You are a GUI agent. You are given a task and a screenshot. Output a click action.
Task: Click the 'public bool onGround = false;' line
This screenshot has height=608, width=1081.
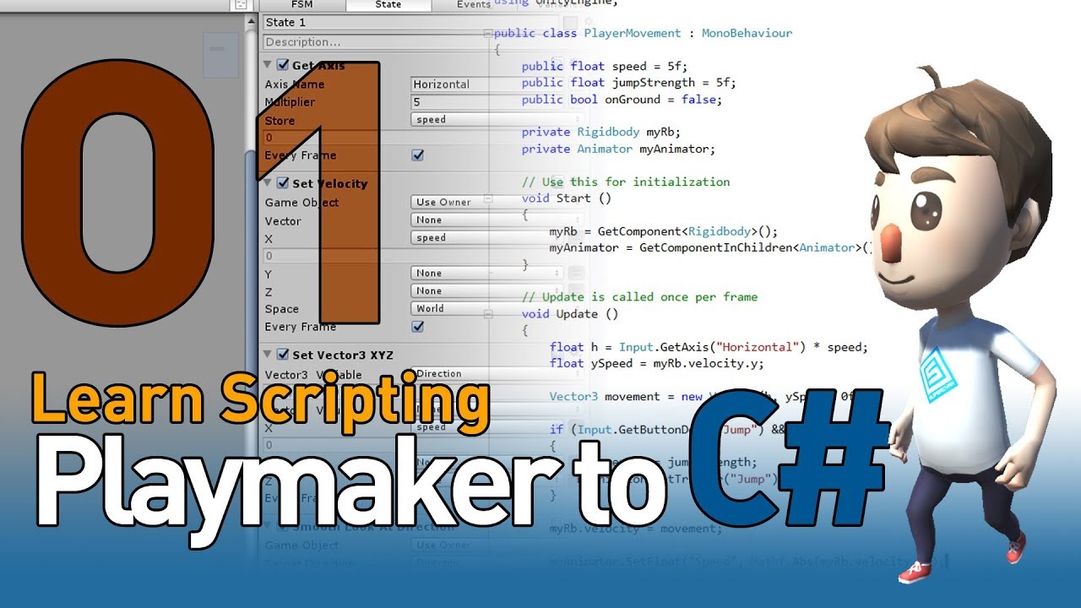tap(622, 100)
